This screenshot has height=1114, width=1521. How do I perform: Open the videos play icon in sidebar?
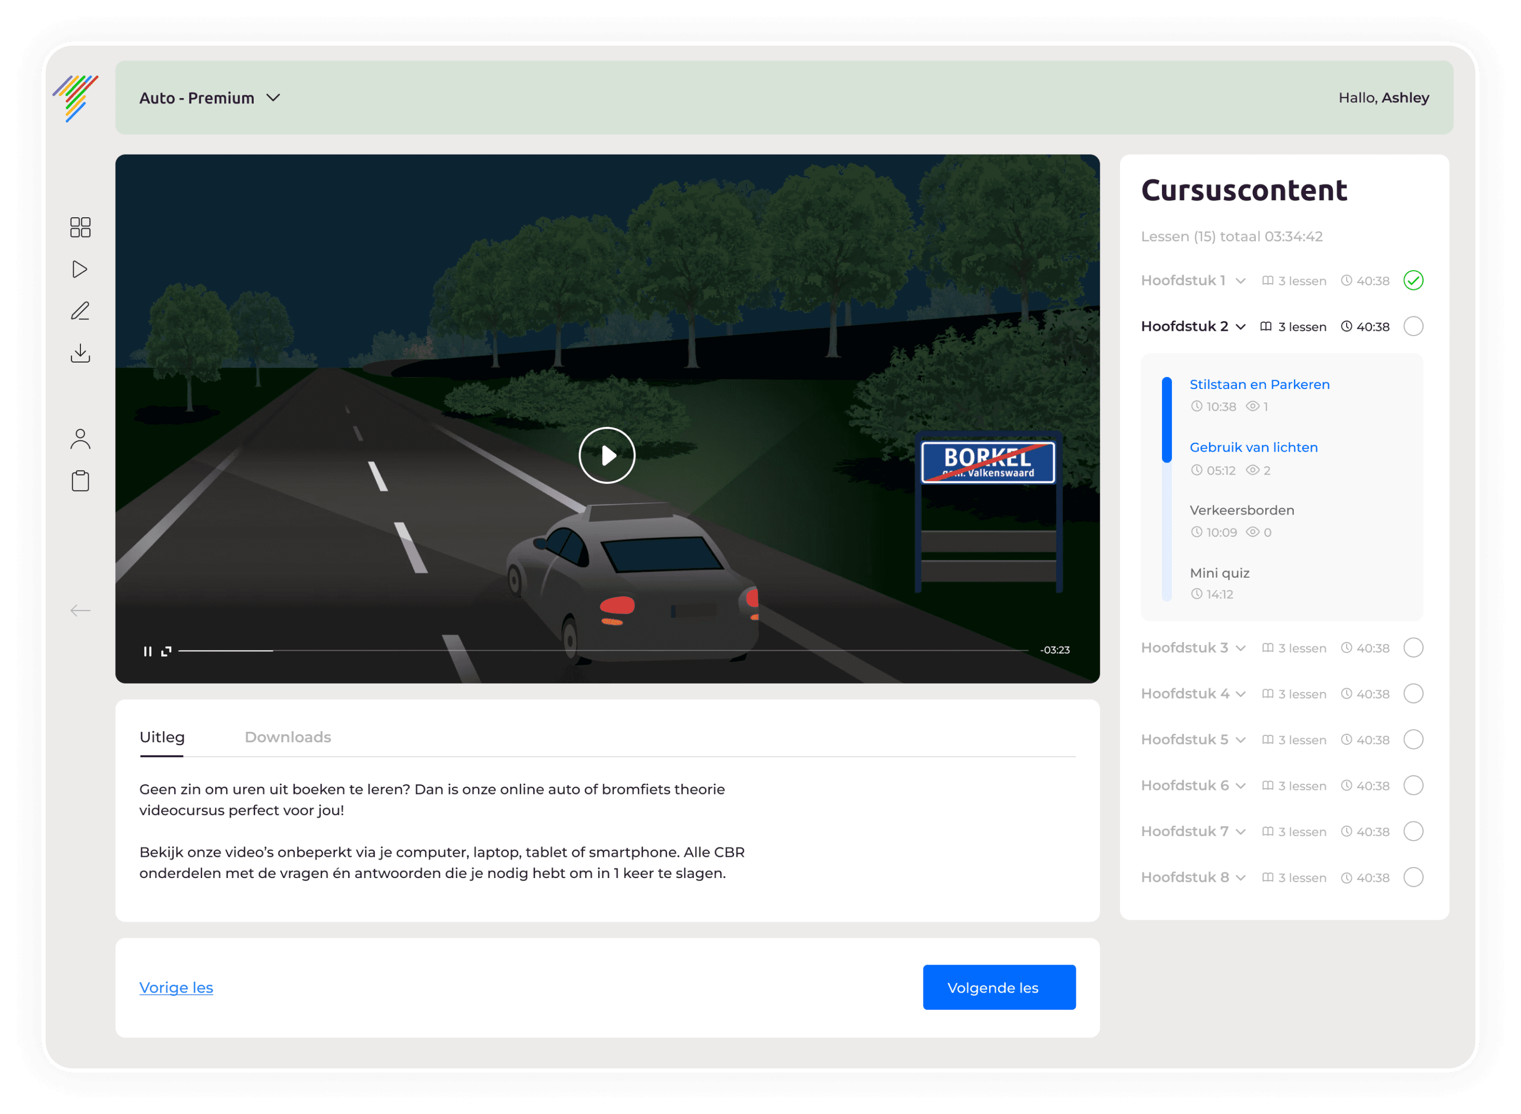[x=79, y=270]
